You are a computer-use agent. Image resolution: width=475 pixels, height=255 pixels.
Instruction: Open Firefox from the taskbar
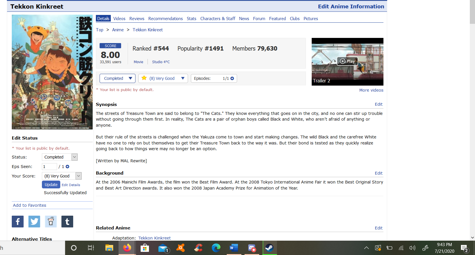click(127, 248)
